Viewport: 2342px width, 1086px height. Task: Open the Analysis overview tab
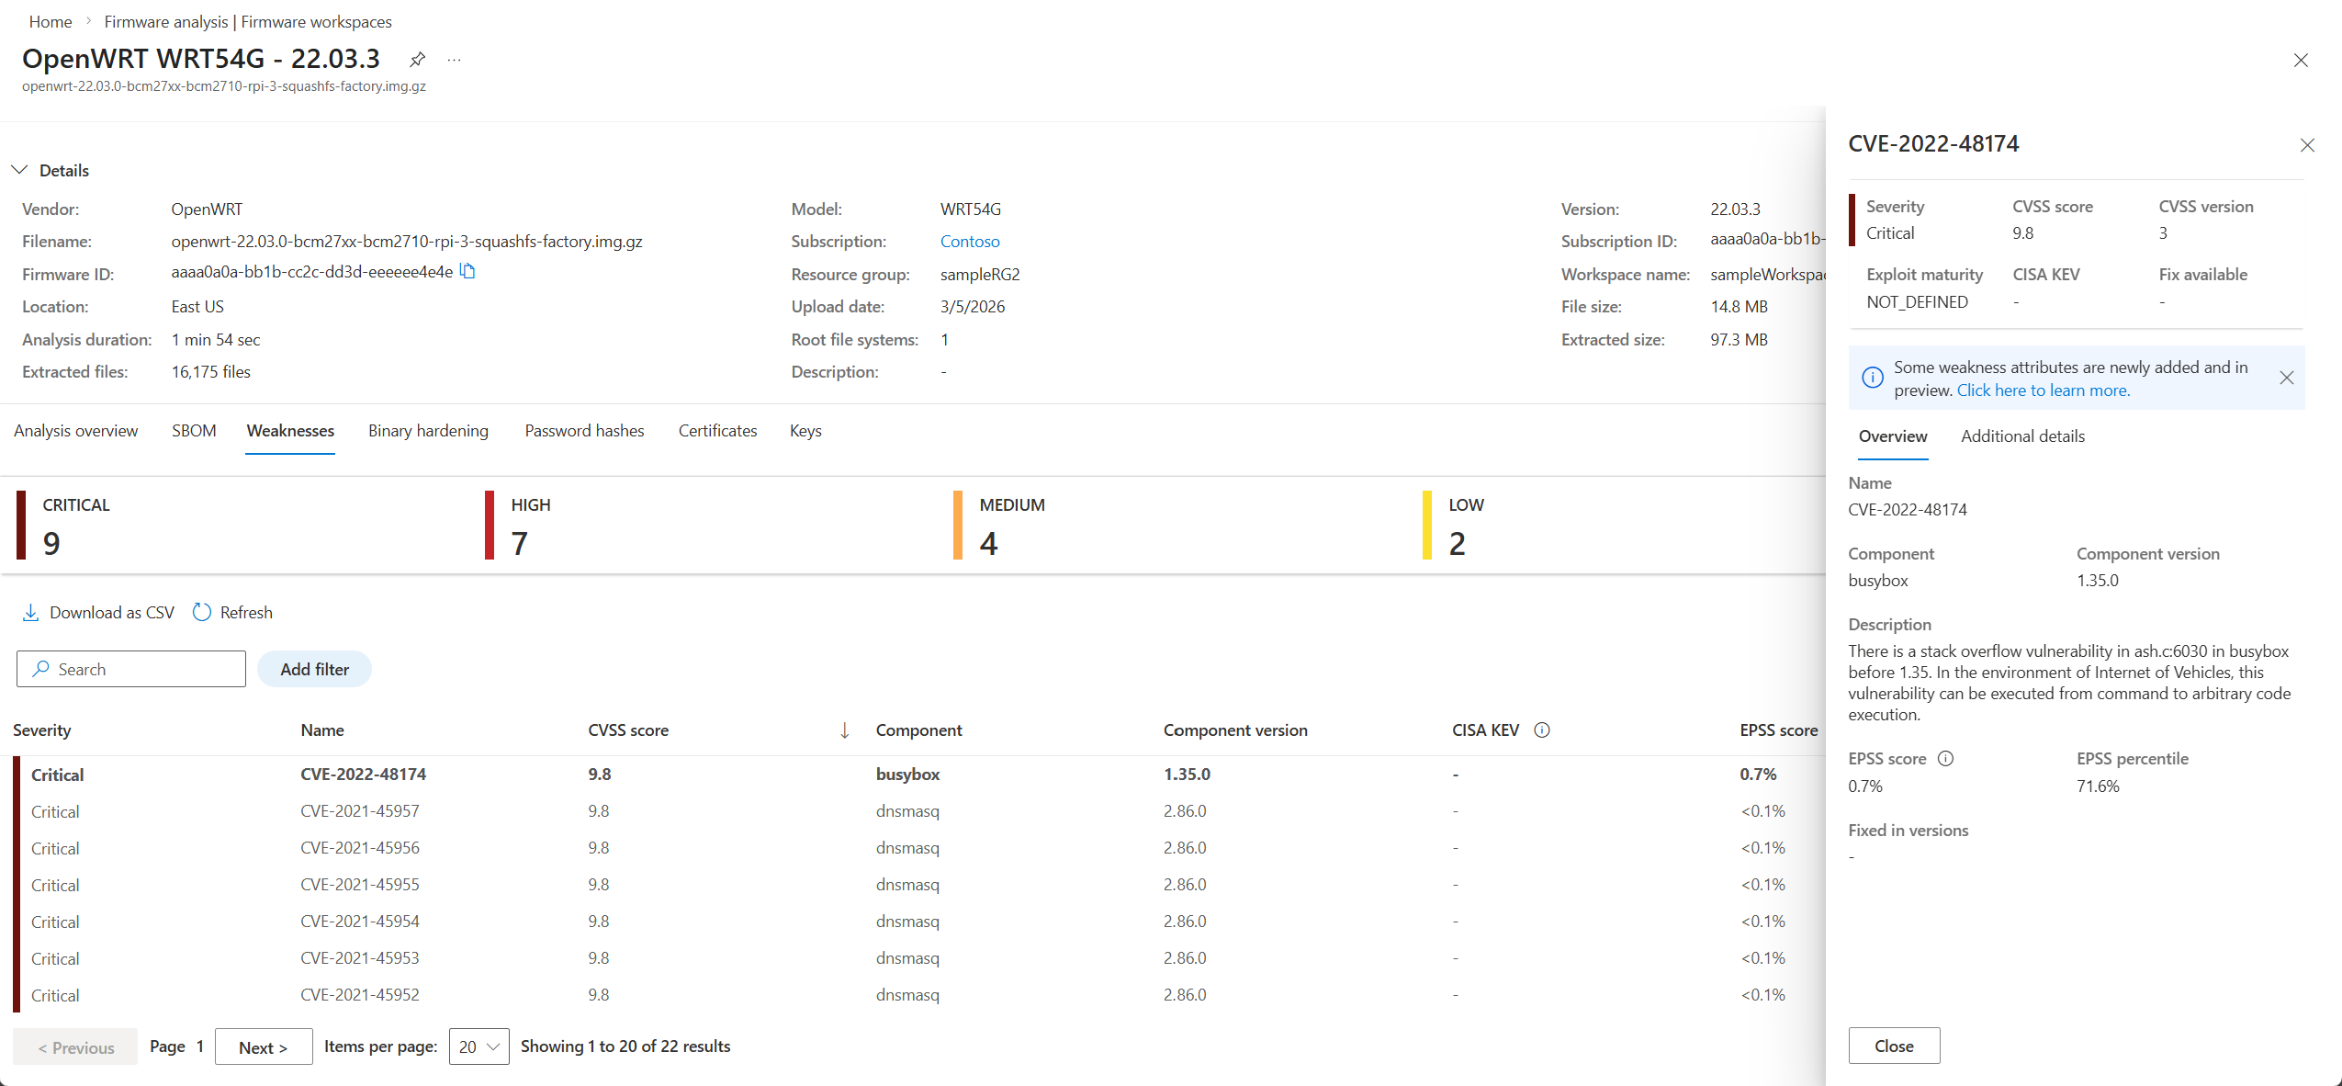point(76,431)
